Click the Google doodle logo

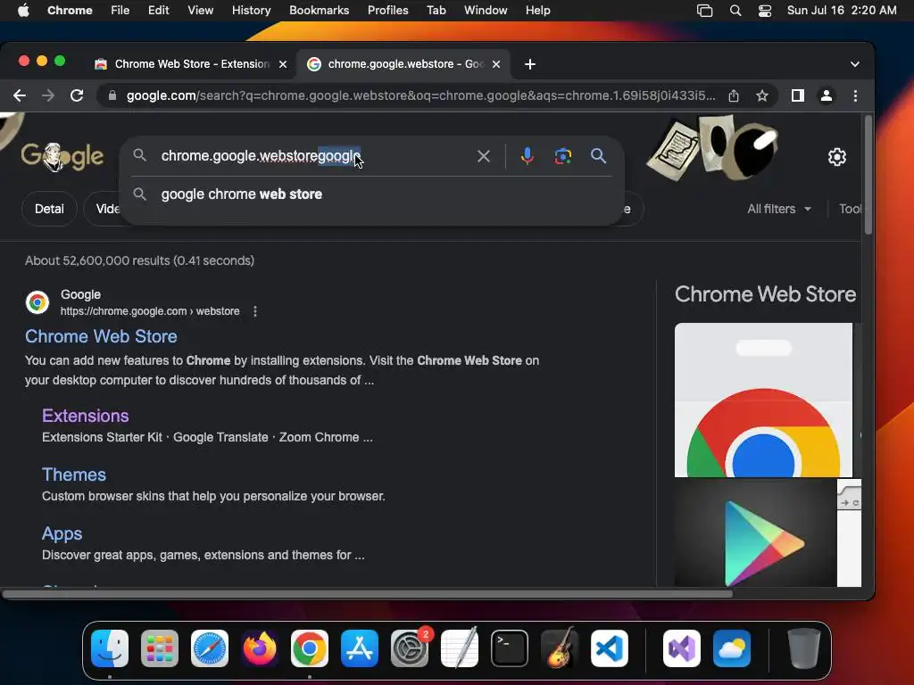pos(62,156)
